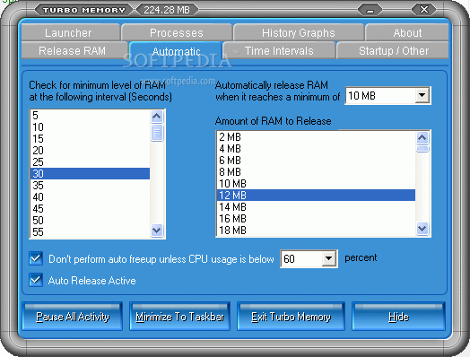Uncheck Auto Release Active checkbox

36,280
